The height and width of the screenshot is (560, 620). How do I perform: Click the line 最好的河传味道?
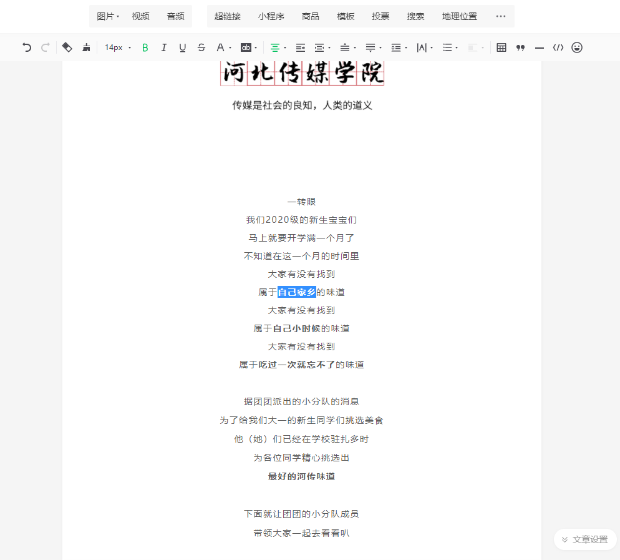pos(301,476)
